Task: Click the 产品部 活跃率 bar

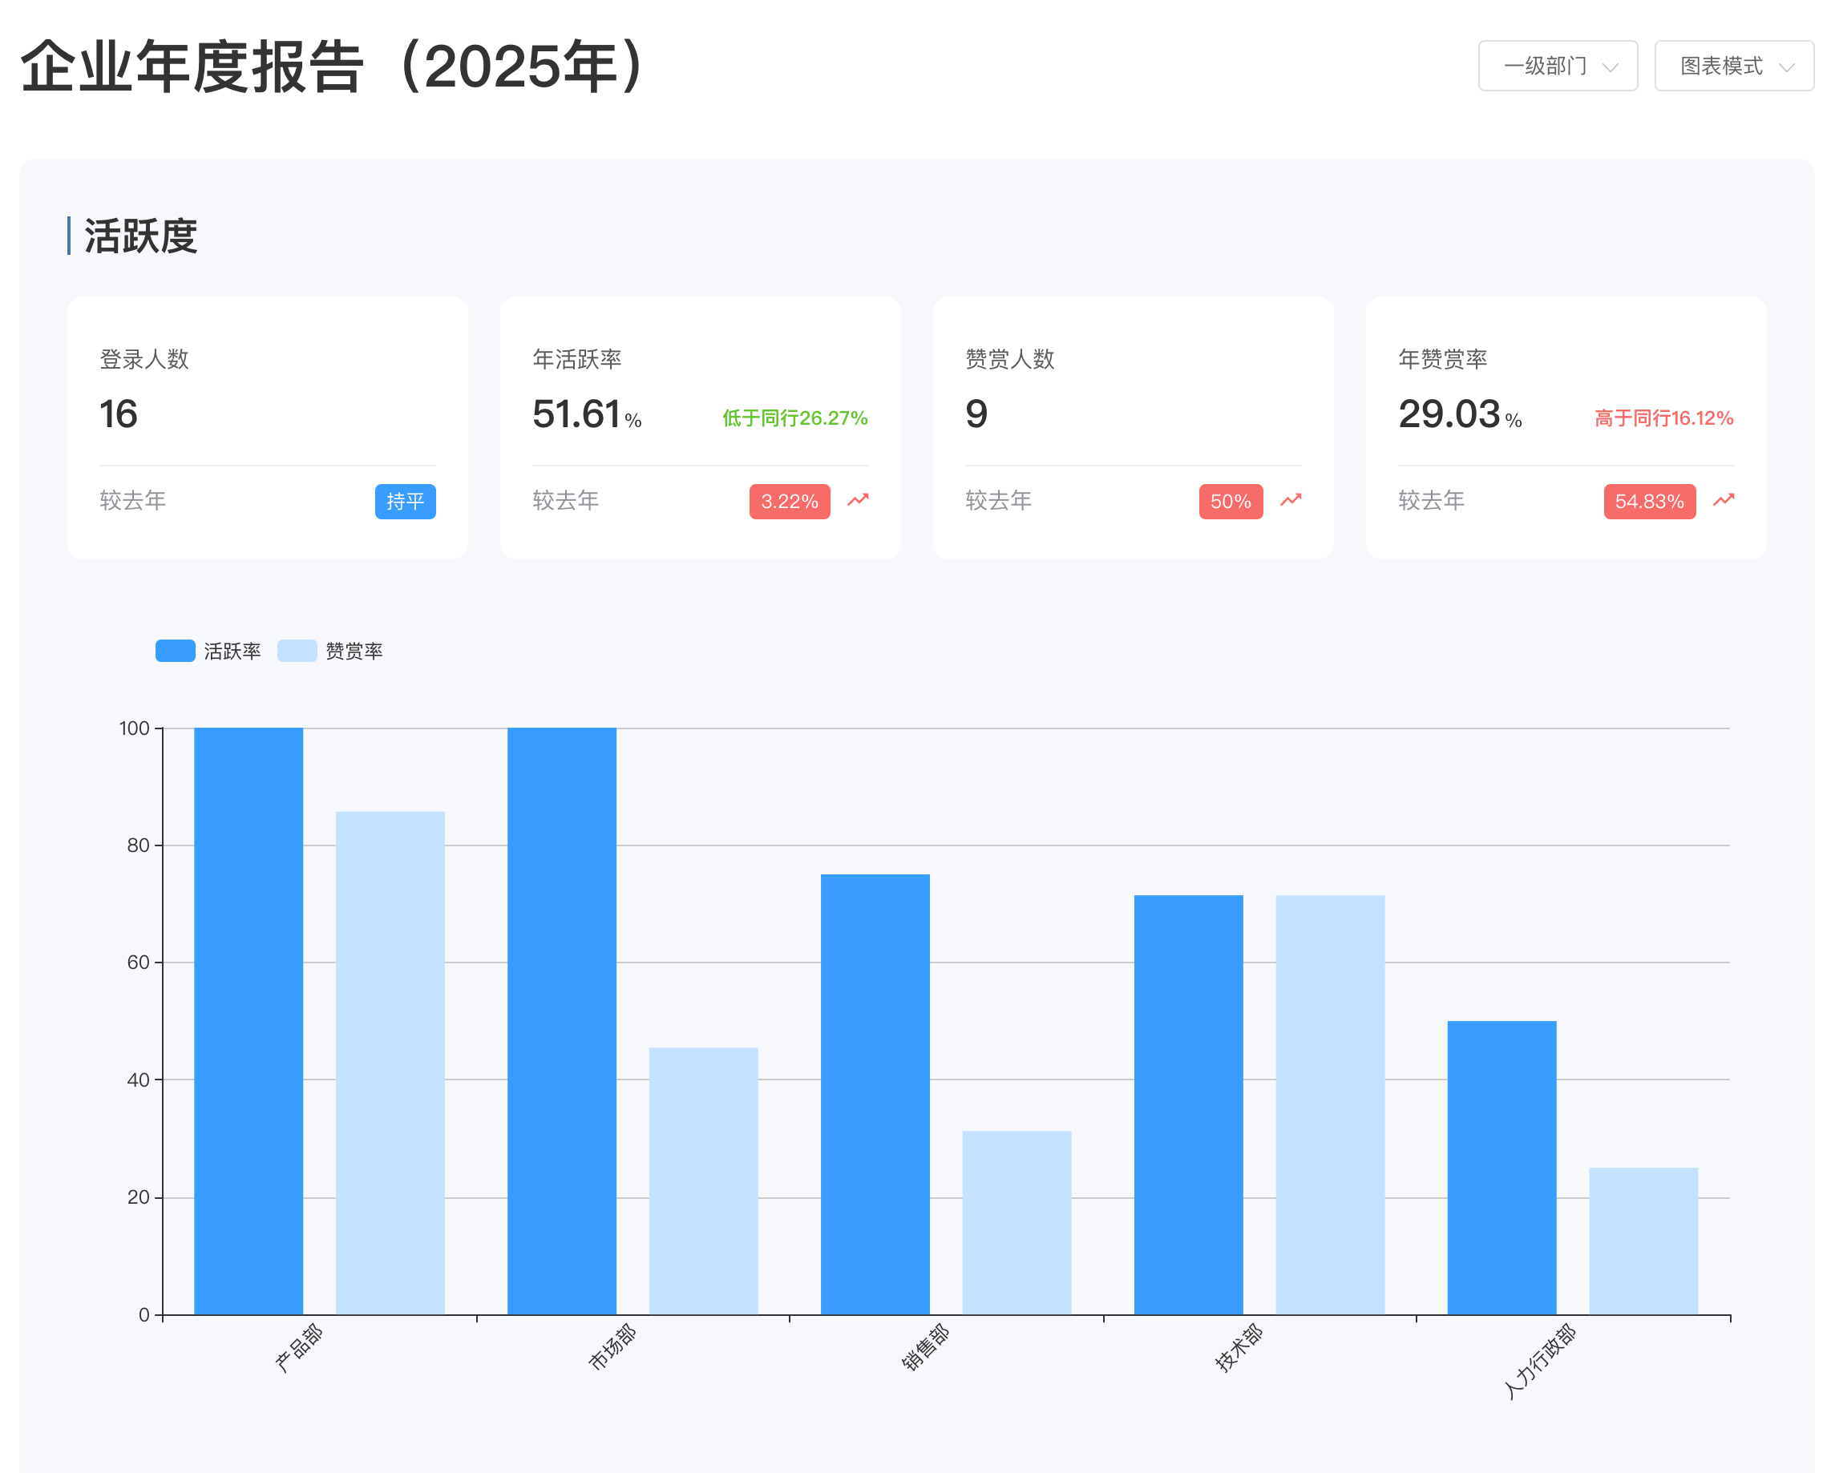Action: click(249, 1021)
